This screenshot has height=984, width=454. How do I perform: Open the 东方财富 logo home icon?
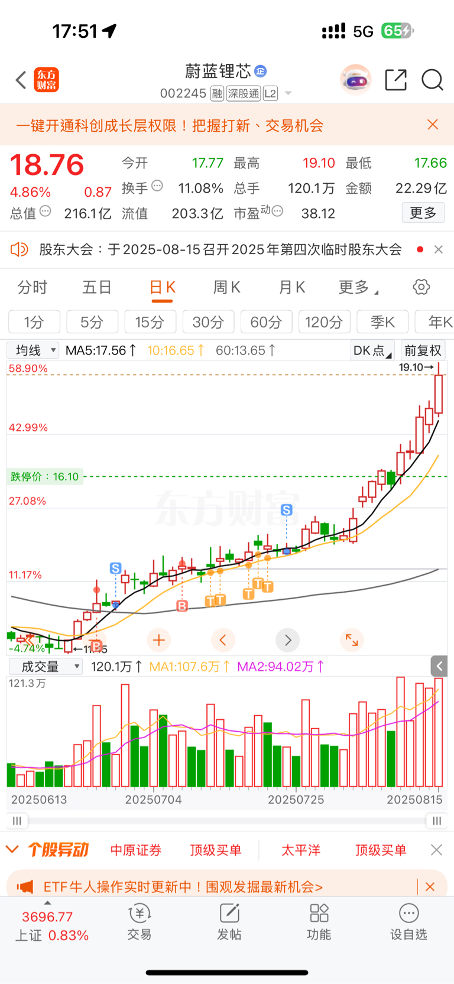click(x=47, y=80)
